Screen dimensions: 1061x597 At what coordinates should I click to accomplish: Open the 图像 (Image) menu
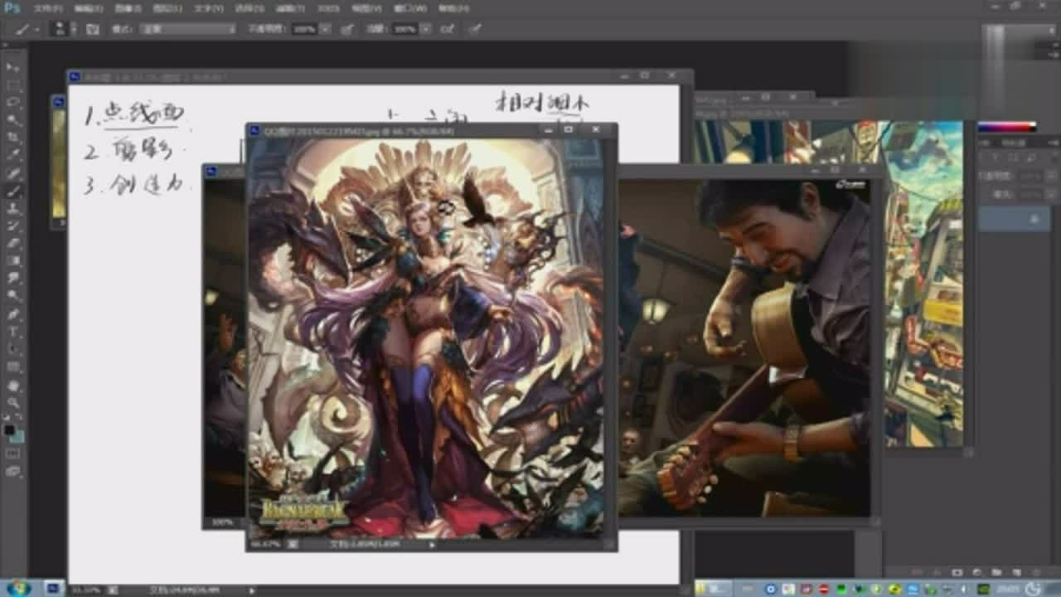pyautogui.click(x=128, y=8)
